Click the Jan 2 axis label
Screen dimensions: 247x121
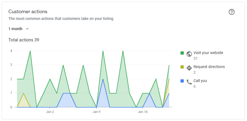[x=50, y=112]
